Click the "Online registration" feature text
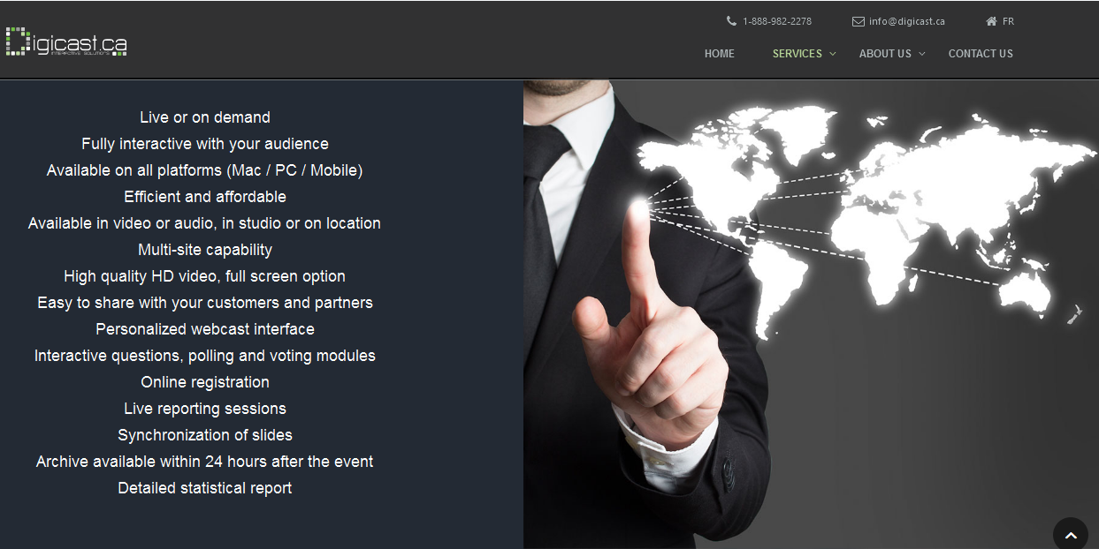Image resolution: width=1099 pixels, height=549 pixels. coord(205,382)
